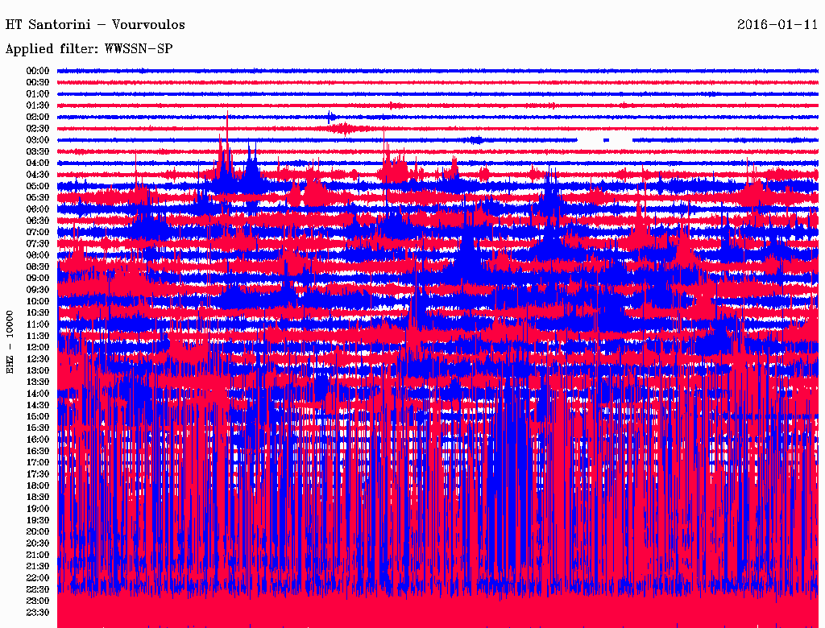Click the '15:00' time label
825x628 pixels.
38,416
